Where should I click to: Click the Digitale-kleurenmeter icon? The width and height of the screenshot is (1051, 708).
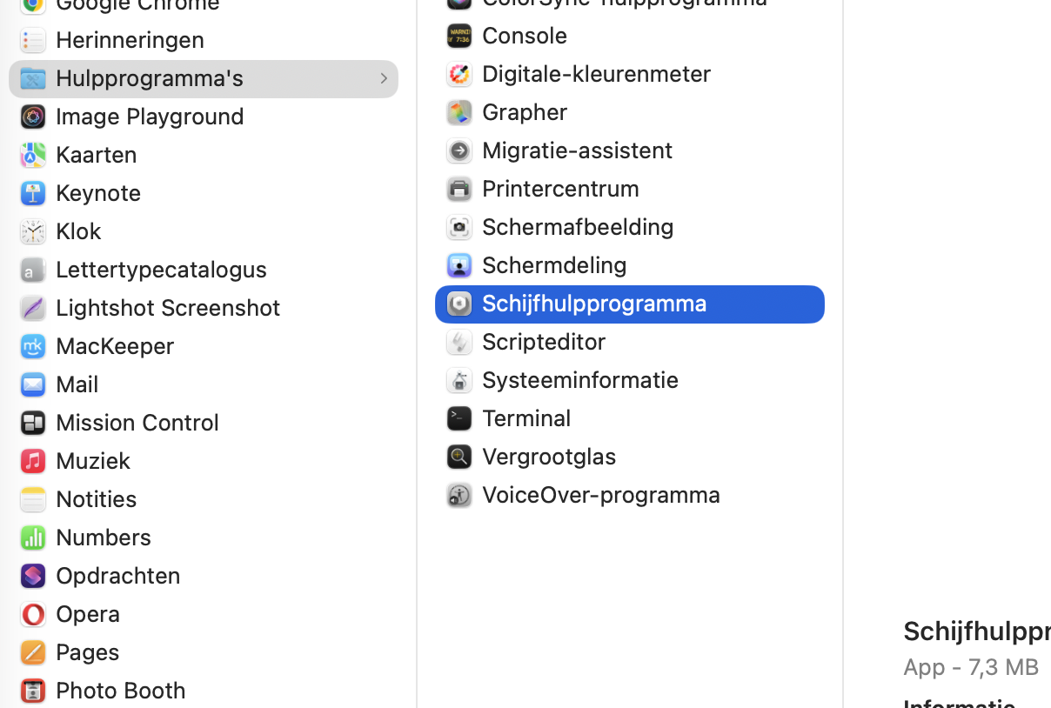point(459,74)
